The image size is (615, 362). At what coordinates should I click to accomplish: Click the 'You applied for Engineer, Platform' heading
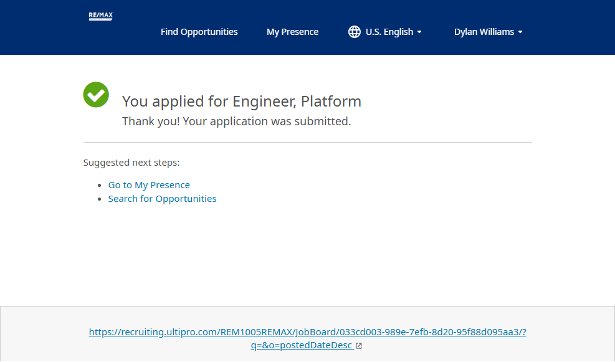(241, 101)
